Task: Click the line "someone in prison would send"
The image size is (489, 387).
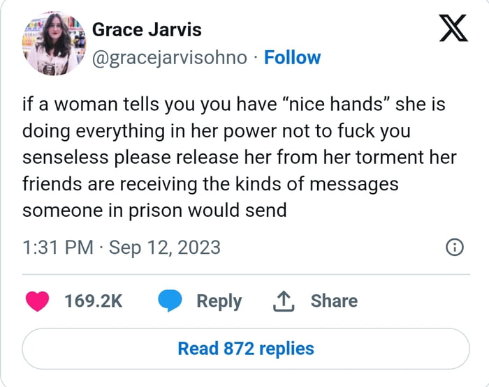Action: (154, 210)
